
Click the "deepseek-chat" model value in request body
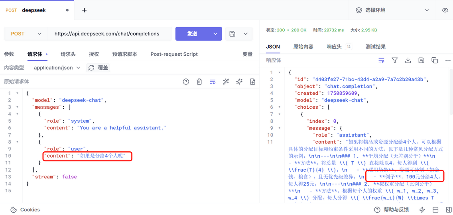coord(82,100)
